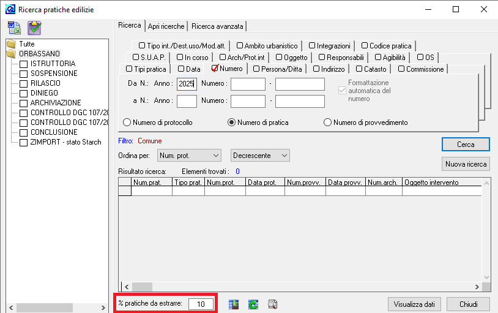Enable the DINIEGO checkbox
Viewport: 498px width, 313px height.
[24, 93]
